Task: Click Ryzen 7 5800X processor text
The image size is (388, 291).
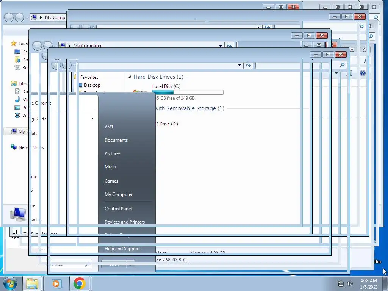Action: (172, 260)
